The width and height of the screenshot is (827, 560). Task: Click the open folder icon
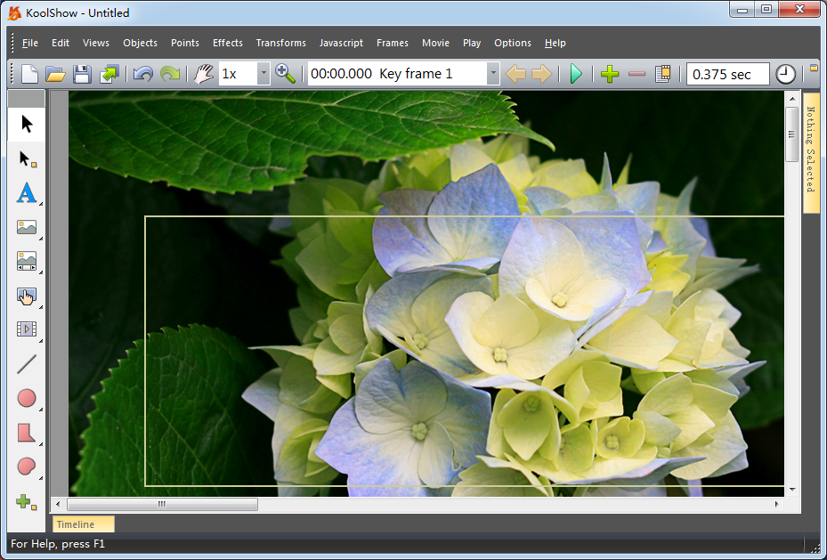click(55, 74)
